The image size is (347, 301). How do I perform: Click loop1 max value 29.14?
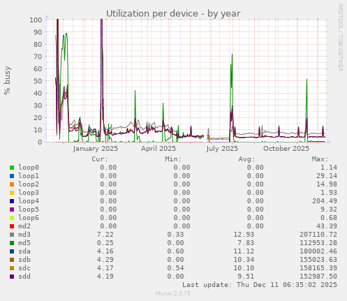tap(327, 176)
